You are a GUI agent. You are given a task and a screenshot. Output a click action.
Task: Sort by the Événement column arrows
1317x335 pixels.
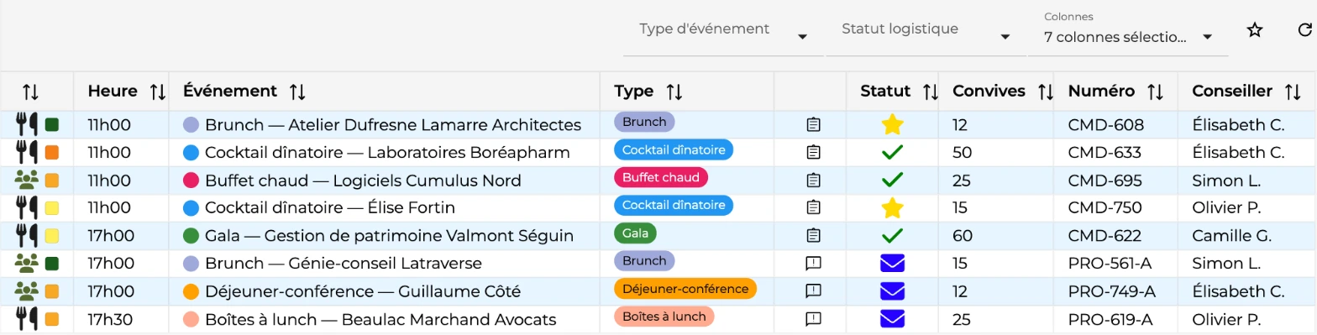coord(297,92)
